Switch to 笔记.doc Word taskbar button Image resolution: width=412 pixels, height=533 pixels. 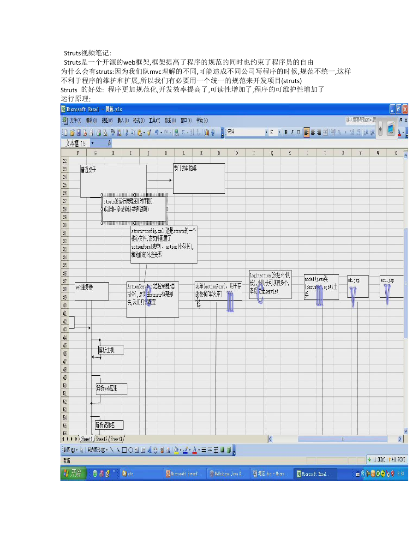[271, 473]
